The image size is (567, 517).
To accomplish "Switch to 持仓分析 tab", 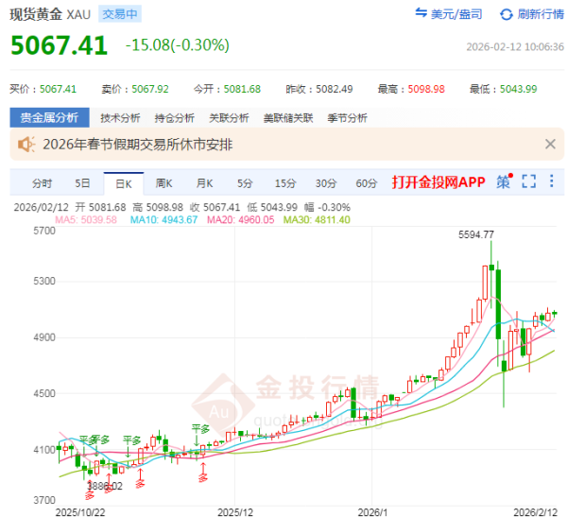I will pos(174,118).
